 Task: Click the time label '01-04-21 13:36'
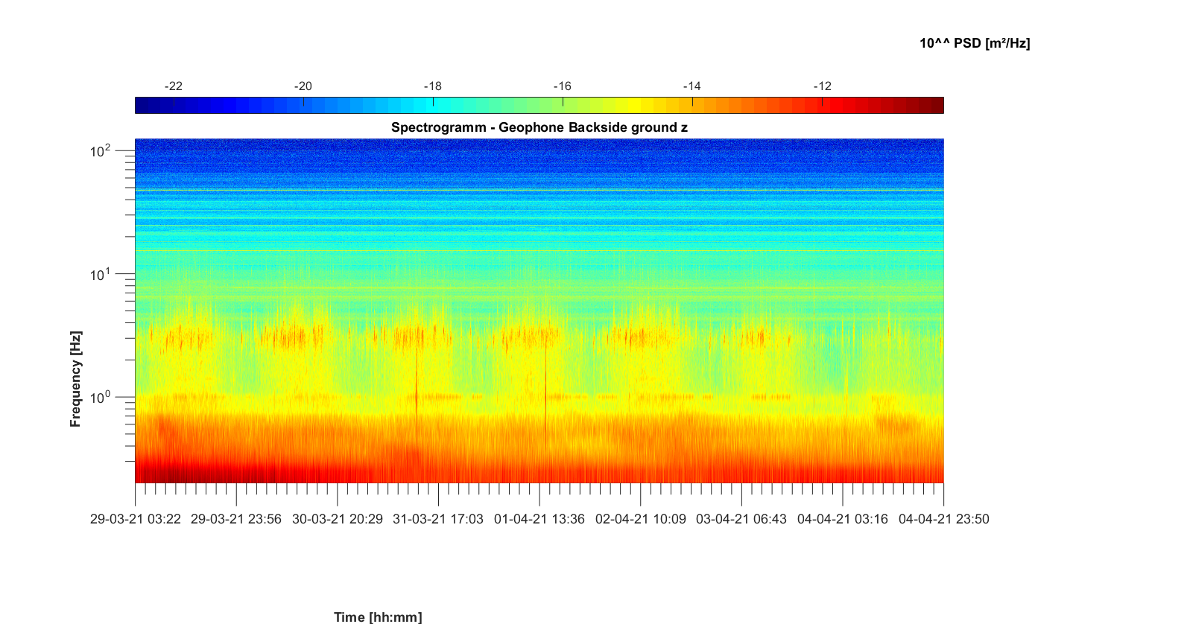tap(539, 519)
